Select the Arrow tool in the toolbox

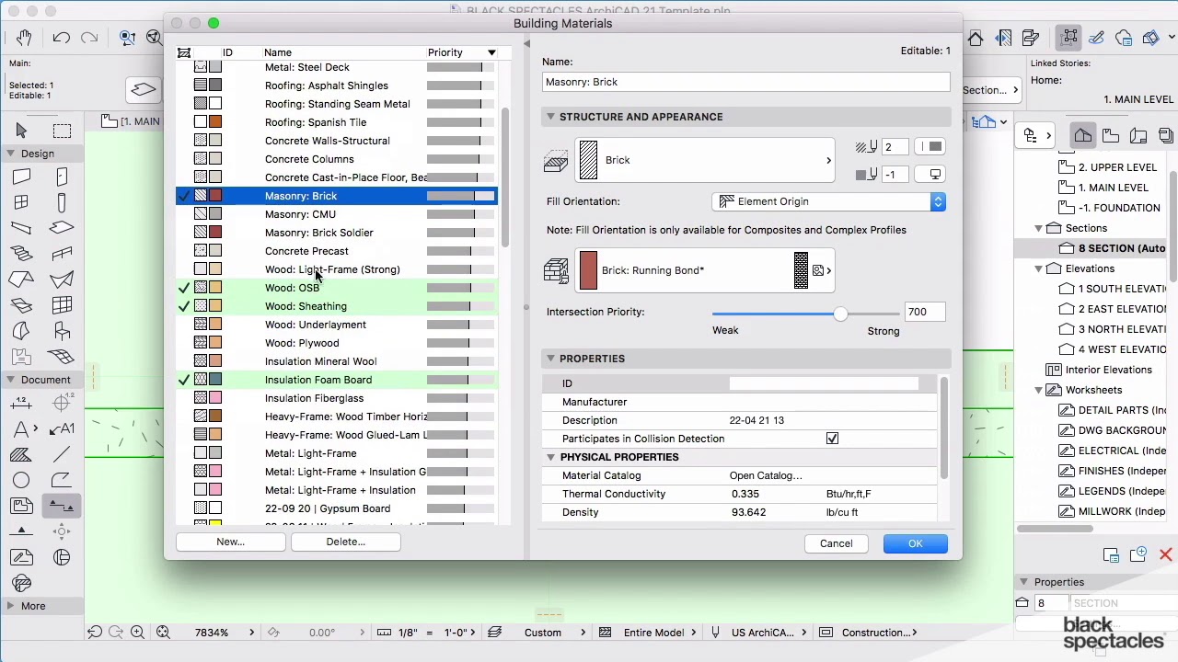coord(22,131)
